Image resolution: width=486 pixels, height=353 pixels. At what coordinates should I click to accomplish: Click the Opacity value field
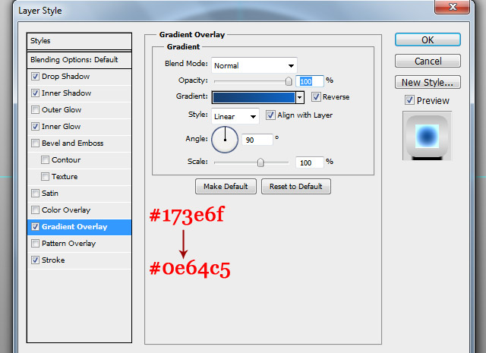click(x=309, y=81)
